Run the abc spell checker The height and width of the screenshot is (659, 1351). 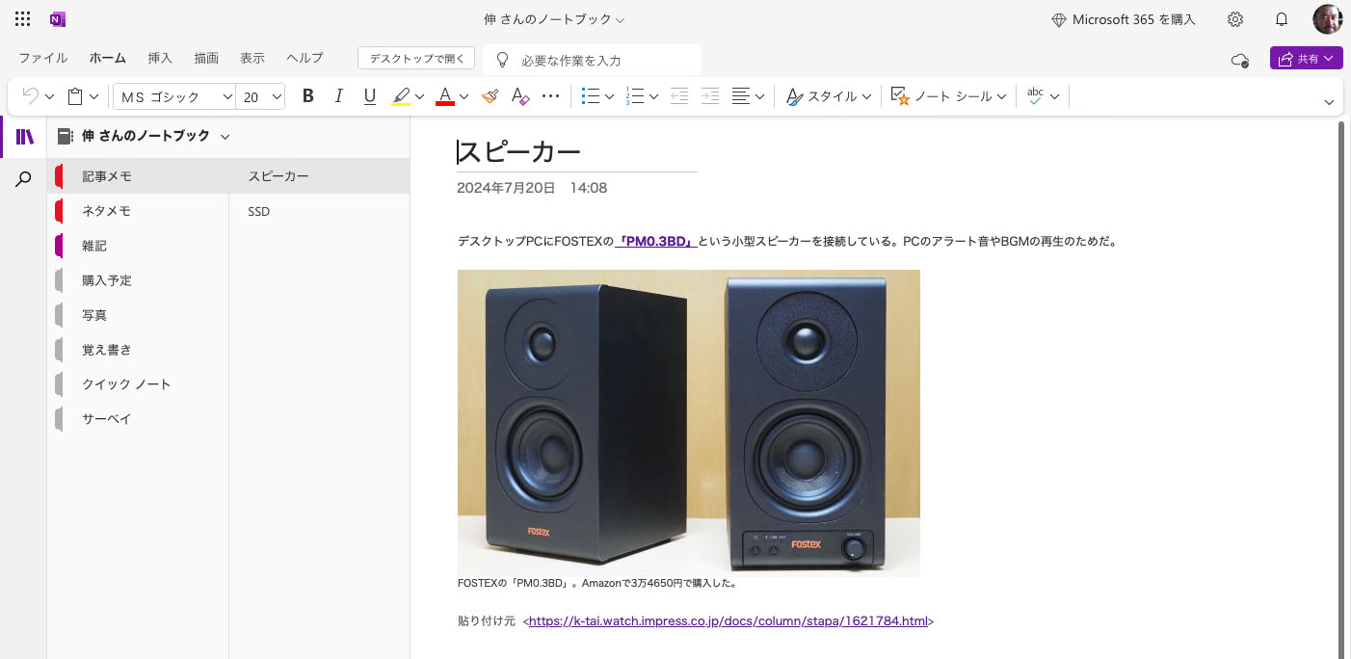(1033, 95)
